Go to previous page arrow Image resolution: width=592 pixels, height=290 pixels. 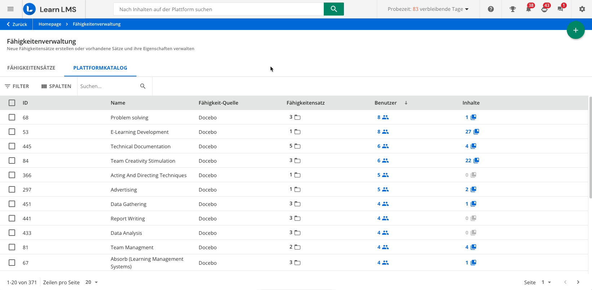(x=565, y=282)
